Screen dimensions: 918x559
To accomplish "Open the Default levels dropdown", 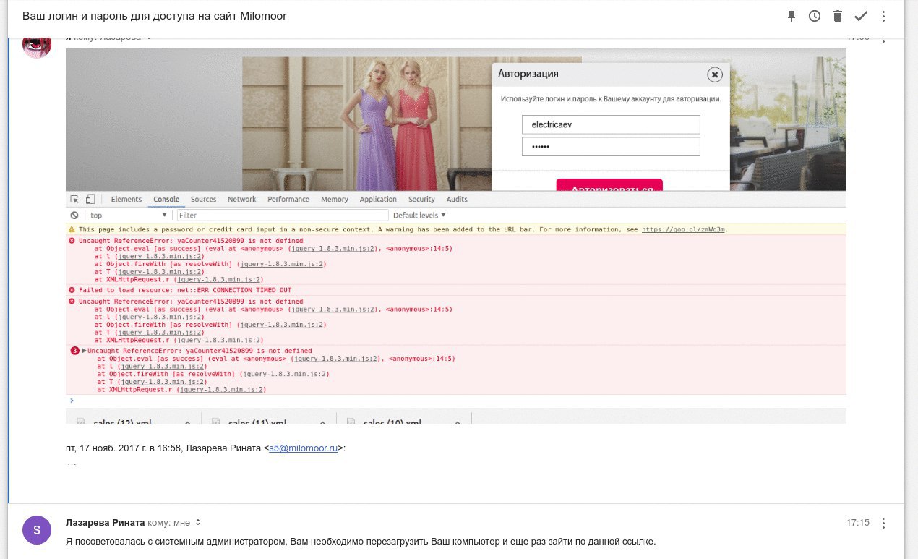I will point(419,216).
